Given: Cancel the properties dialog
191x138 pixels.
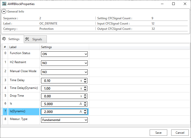Looking at the screenshot, I should click(x=180, y=133).
